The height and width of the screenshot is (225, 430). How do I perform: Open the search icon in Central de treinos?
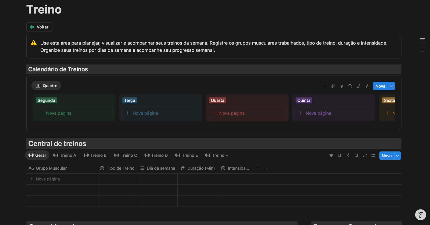(357, 156)
